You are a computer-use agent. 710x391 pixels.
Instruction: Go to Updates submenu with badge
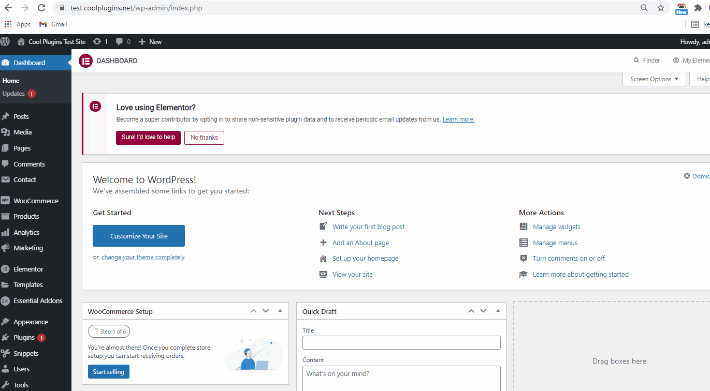(x=19, y=94)
